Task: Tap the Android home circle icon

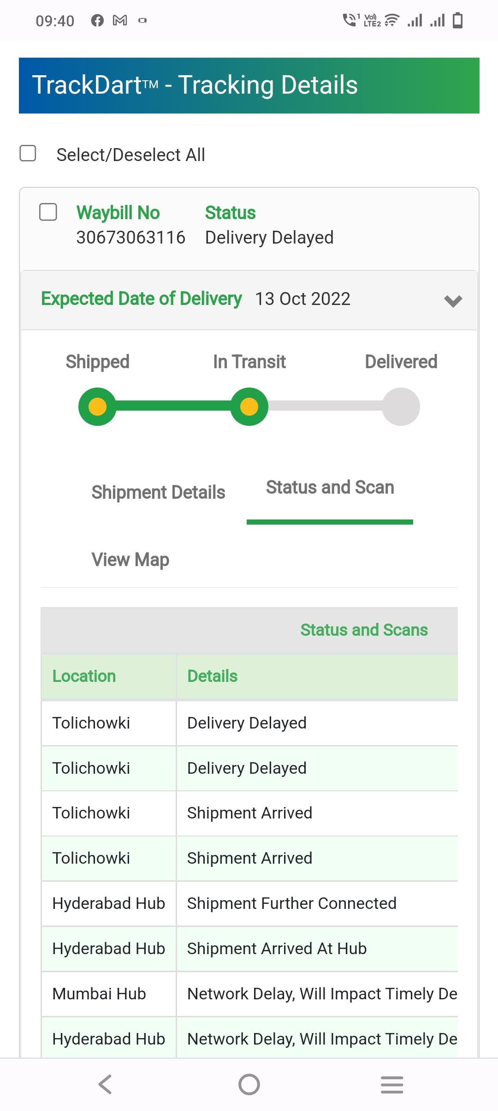Action: click(249, 1084)
